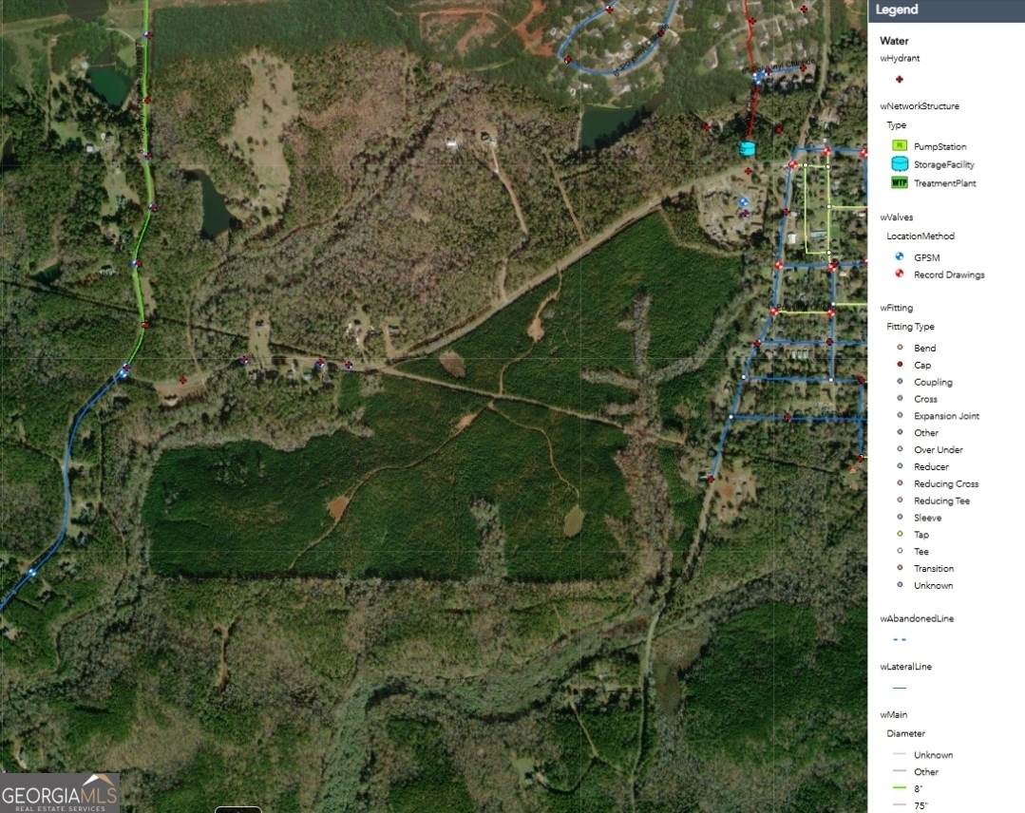This screenshot has width=1025, height=813.
Task: Select the wFitting layer label
Action: point(896,308)
